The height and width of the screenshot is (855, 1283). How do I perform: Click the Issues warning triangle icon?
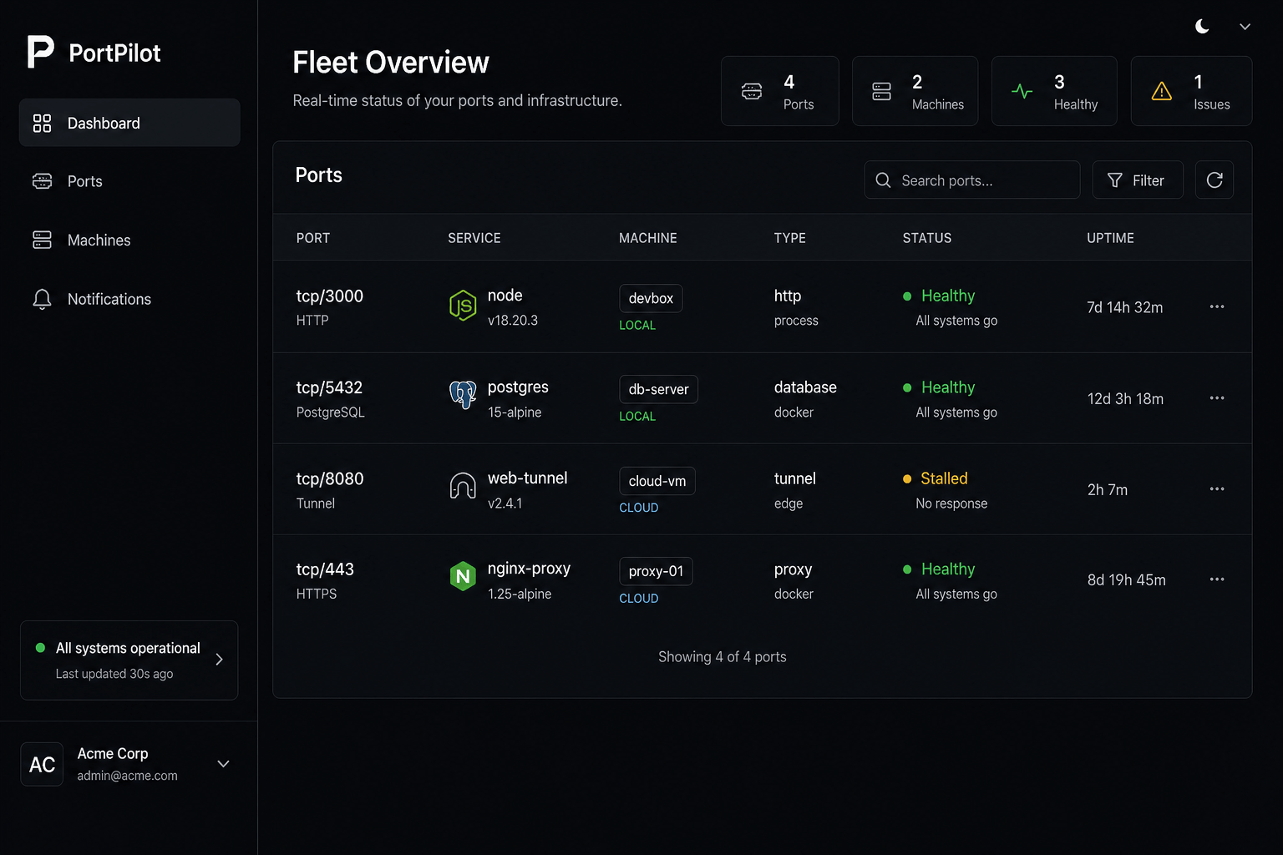(1162, 92)
